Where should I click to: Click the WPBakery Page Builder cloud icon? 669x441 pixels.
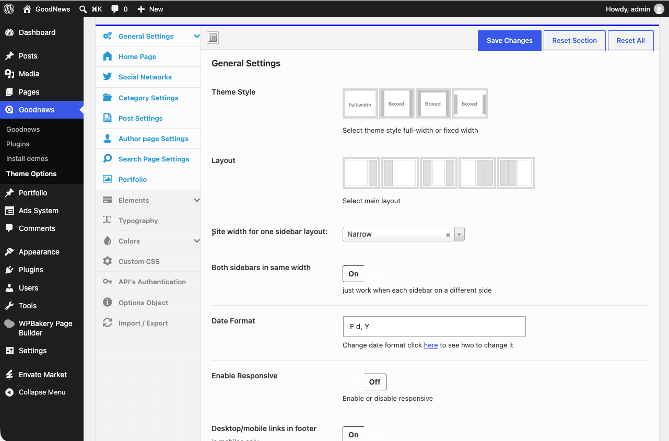point(9,323)
